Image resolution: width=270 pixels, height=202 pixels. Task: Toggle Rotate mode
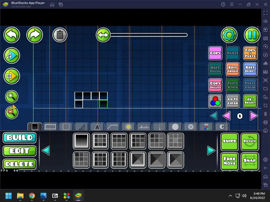250,142
